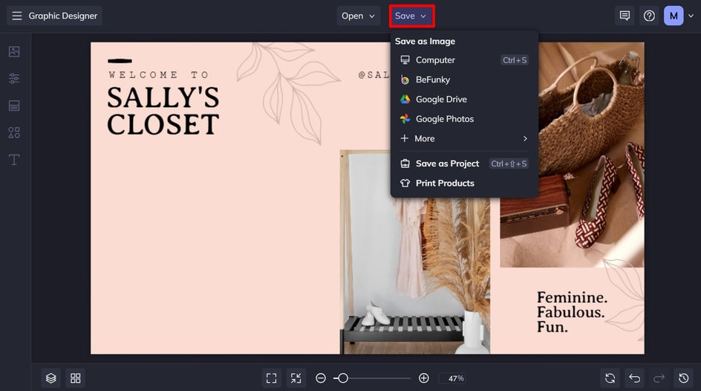
Task: Save image to Google Photos
Action: pyautogui.click(x=464, y=119)
